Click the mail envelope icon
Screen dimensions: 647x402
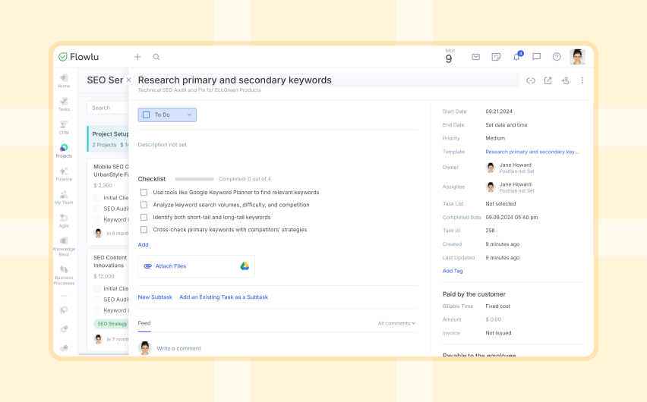475,57
